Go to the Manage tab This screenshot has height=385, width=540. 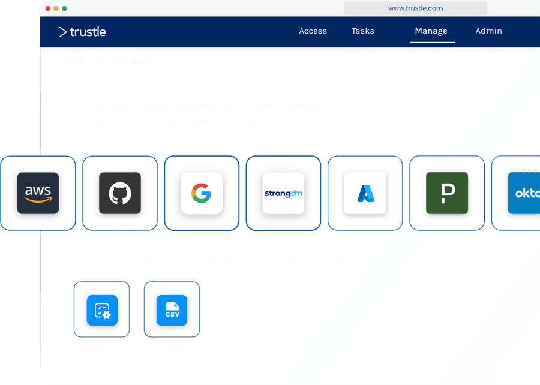431,31
